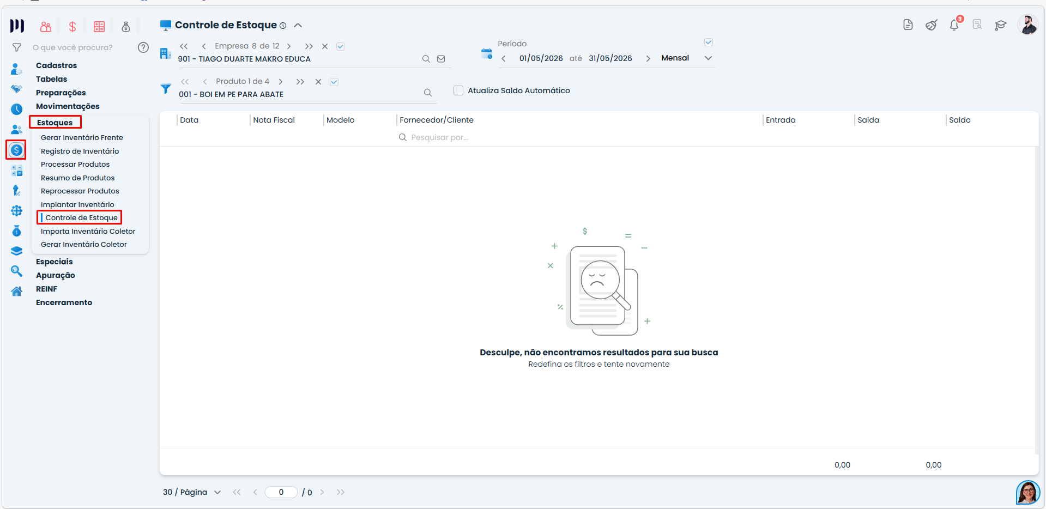Open the red dollar sign module icon

click(x=72, y=27)
